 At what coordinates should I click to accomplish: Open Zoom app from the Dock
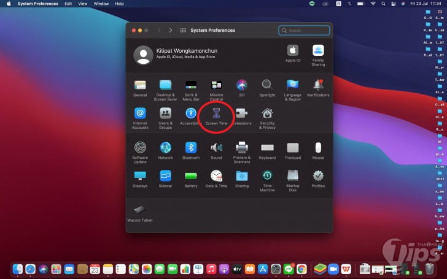pos(333,269)
